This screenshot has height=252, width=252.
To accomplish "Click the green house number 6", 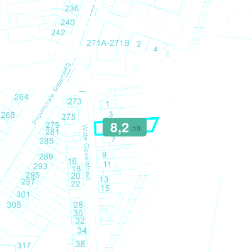I will coord(168,54).
